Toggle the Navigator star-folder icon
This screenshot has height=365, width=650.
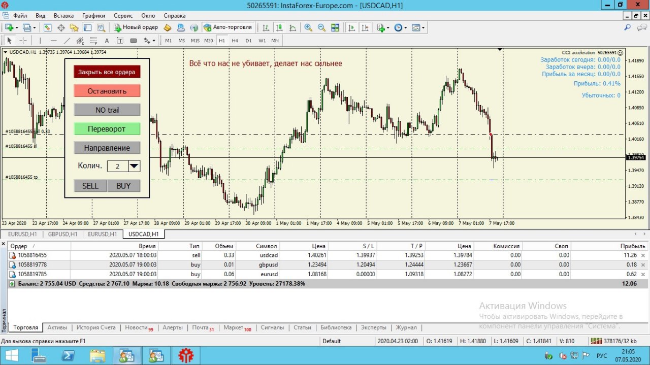tap(74, 27)
